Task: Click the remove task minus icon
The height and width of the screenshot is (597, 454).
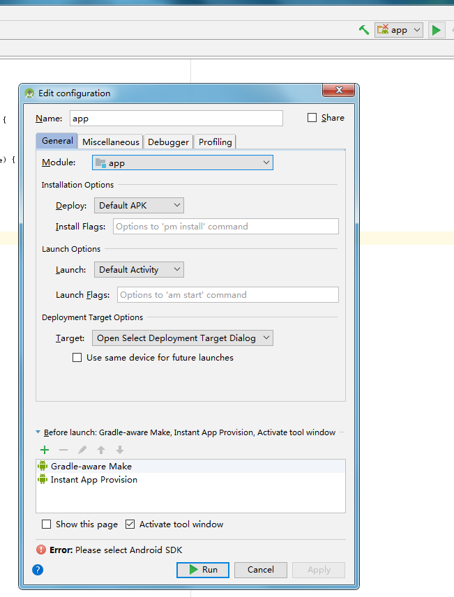Action: point(63,450)
